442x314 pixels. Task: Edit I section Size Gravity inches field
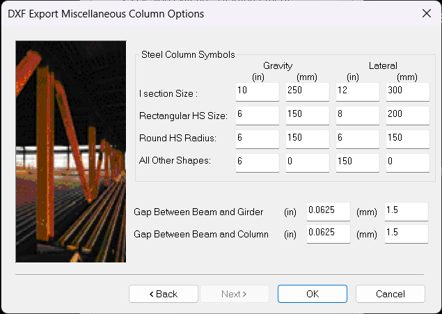(x=257, y=93)
